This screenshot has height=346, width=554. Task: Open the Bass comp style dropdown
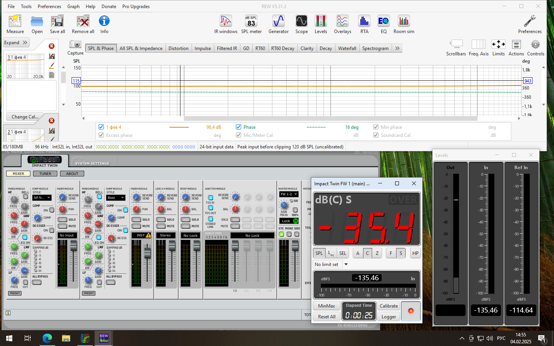pos(116,198)
